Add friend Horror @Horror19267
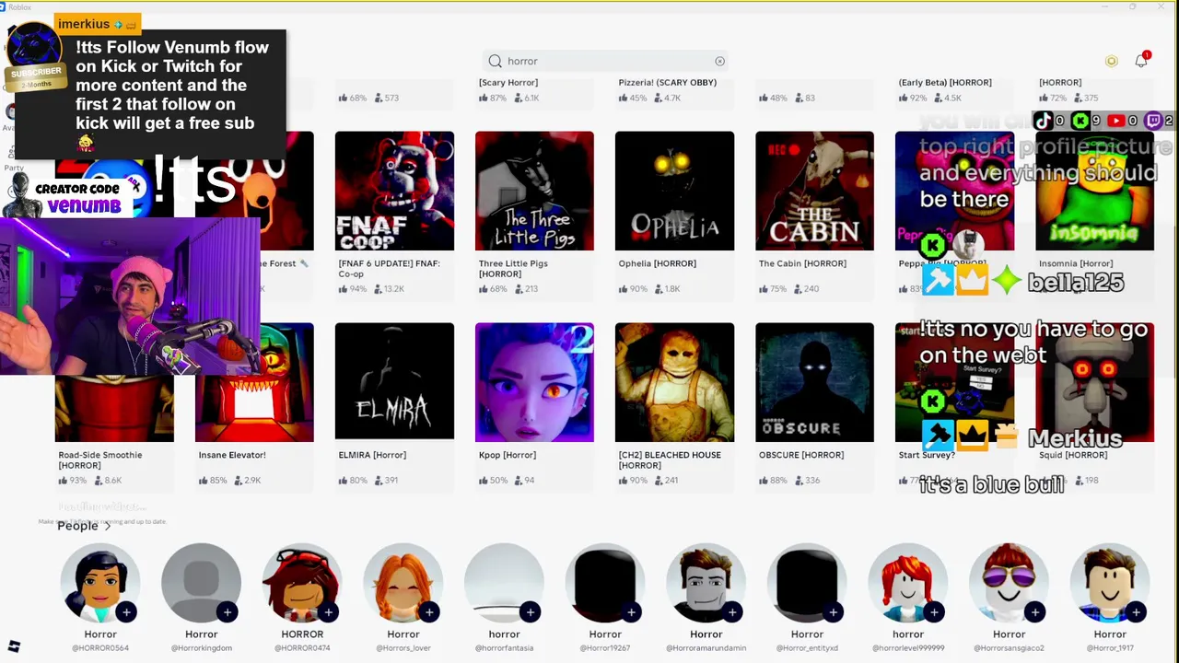 tap(631, 612)
